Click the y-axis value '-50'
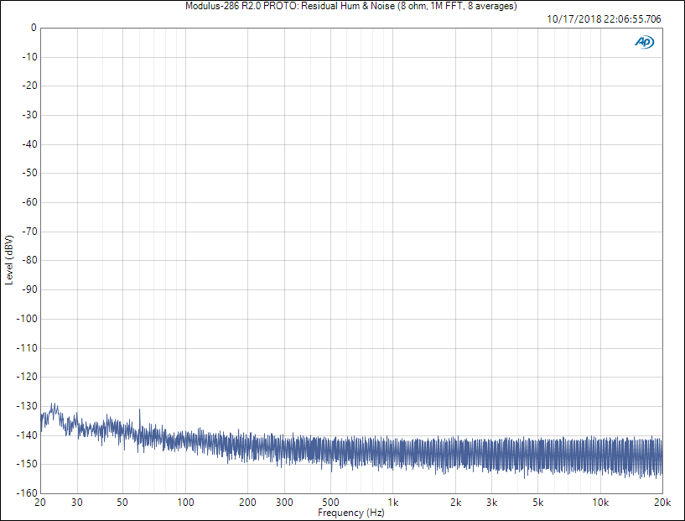This screenshot has width=685, height=521. [30, 173]
